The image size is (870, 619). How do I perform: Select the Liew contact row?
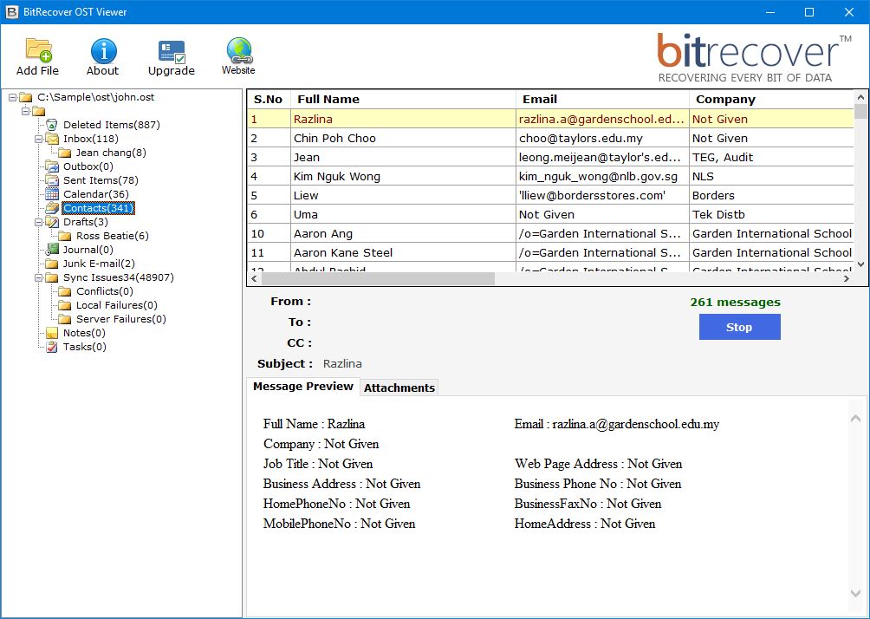(550, 195)
